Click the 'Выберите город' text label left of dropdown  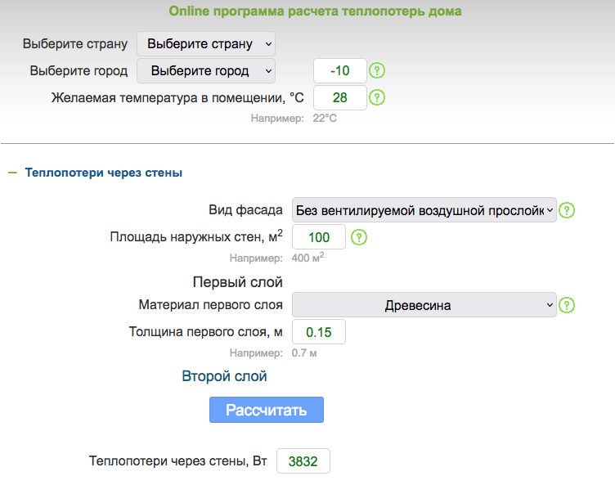79,70
